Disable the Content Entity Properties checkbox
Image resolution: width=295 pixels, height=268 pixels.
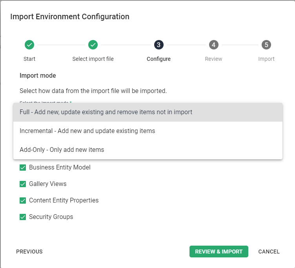23,201
